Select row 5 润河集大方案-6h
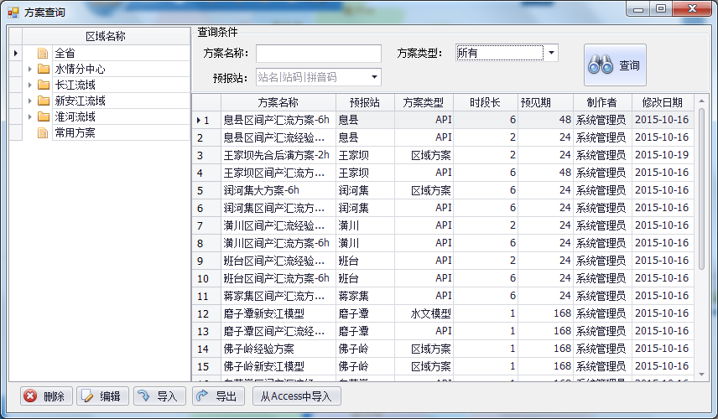 277,190
